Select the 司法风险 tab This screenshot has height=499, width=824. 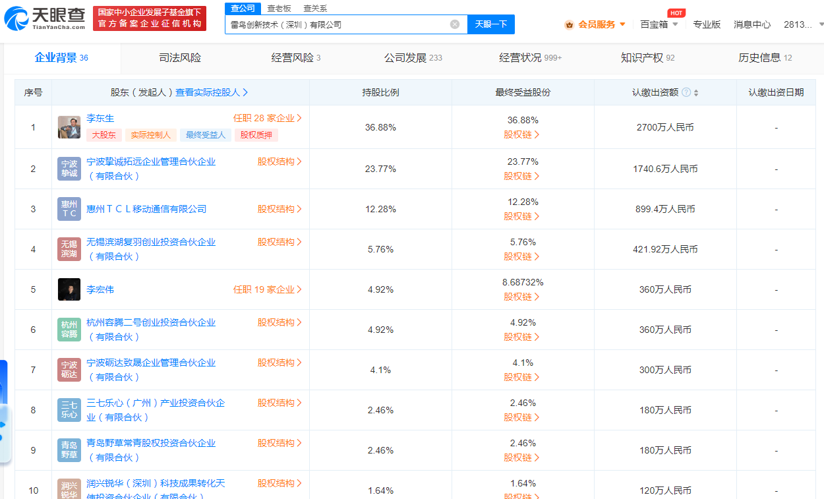pos(180,58)
